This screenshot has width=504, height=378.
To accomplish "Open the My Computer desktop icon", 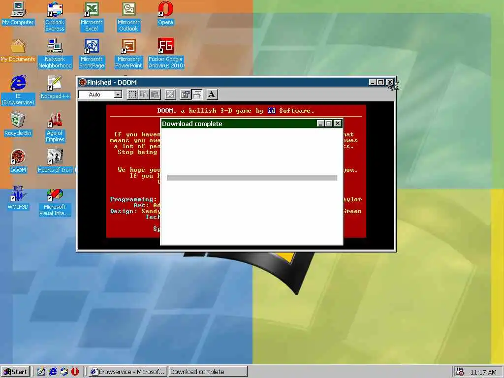I will [18, 14].
